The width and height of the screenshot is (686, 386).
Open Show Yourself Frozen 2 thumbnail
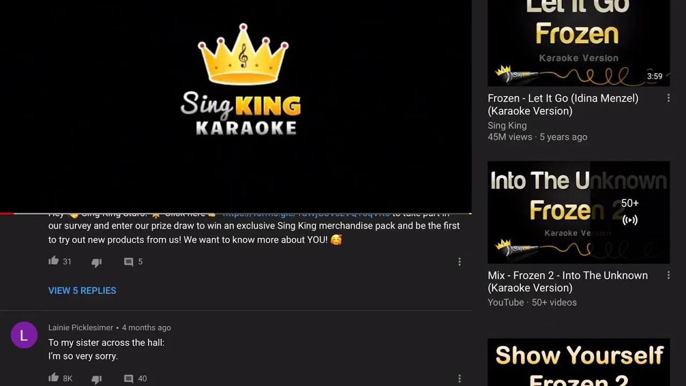click(579, 362)
